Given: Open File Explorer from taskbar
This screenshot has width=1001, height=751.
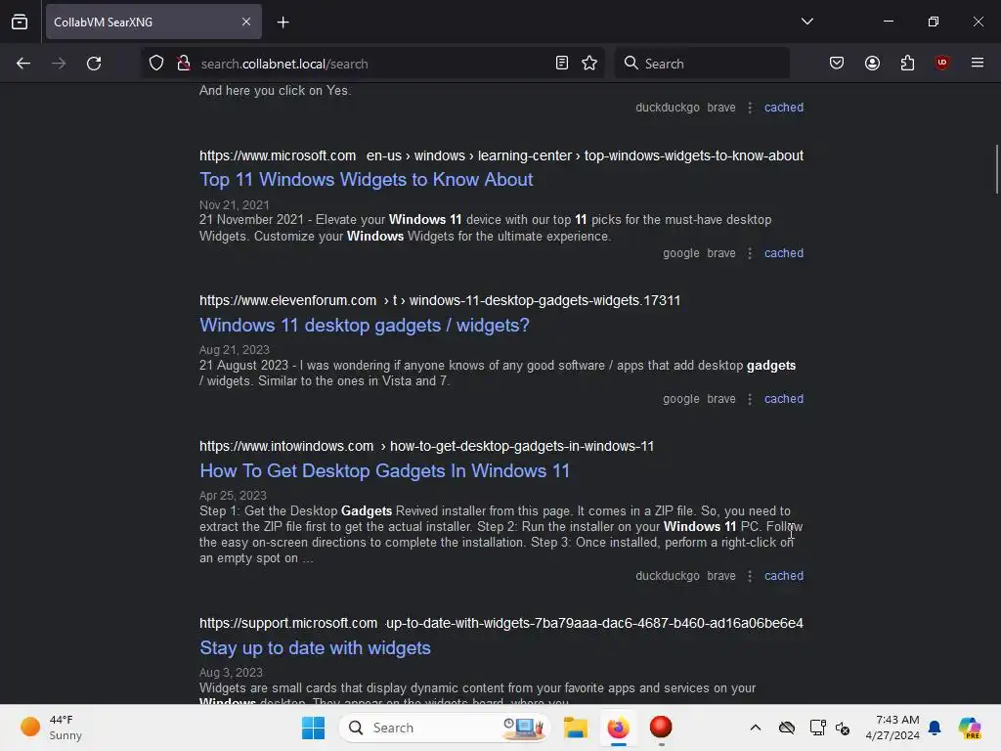Looking at the screenshot, I should [575, 728].
